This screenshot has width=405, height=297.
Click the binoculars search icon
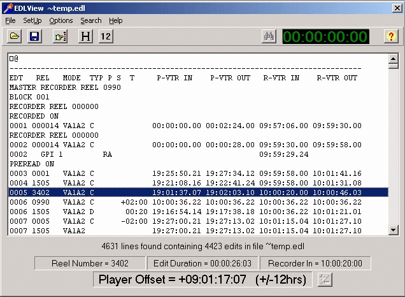coord(269,36)
